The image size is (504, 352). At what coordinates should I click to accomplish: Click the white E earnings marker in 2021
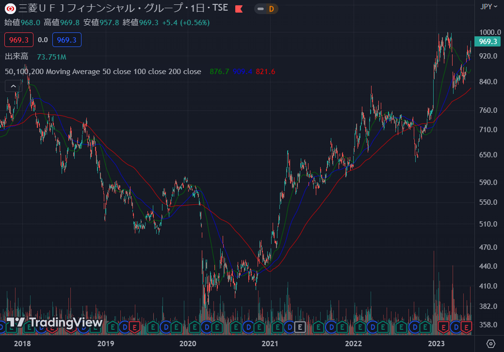click(x=300, y=327)
